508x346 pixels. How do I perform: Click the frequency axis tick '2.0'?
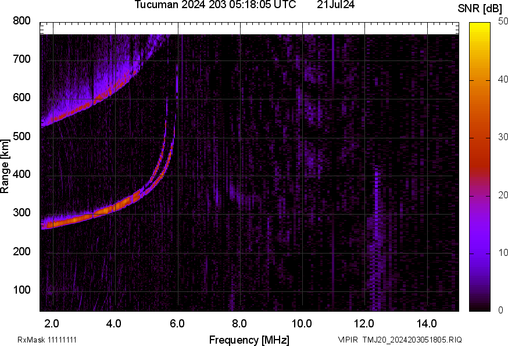[52, 324]
